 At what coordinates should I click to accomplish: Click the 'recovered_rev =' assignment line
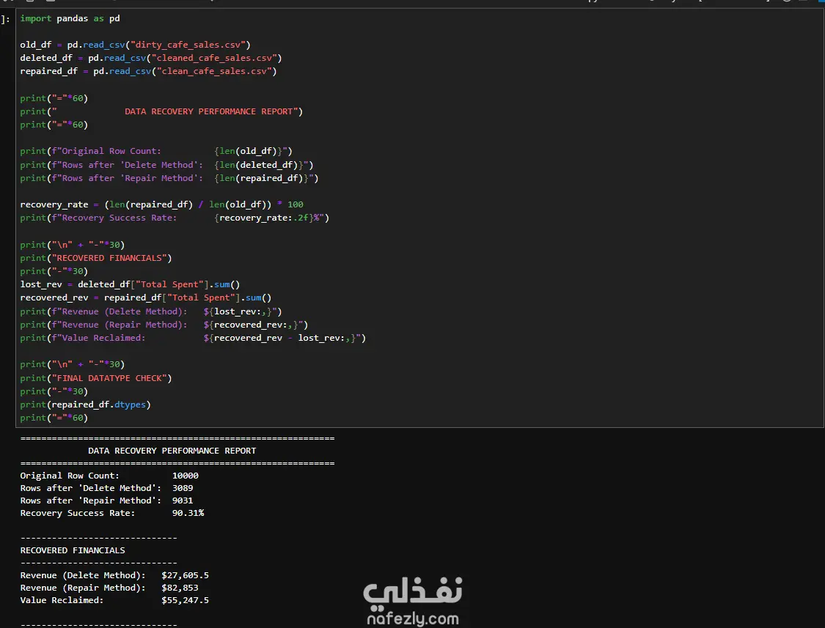click(x=146, y=298)
